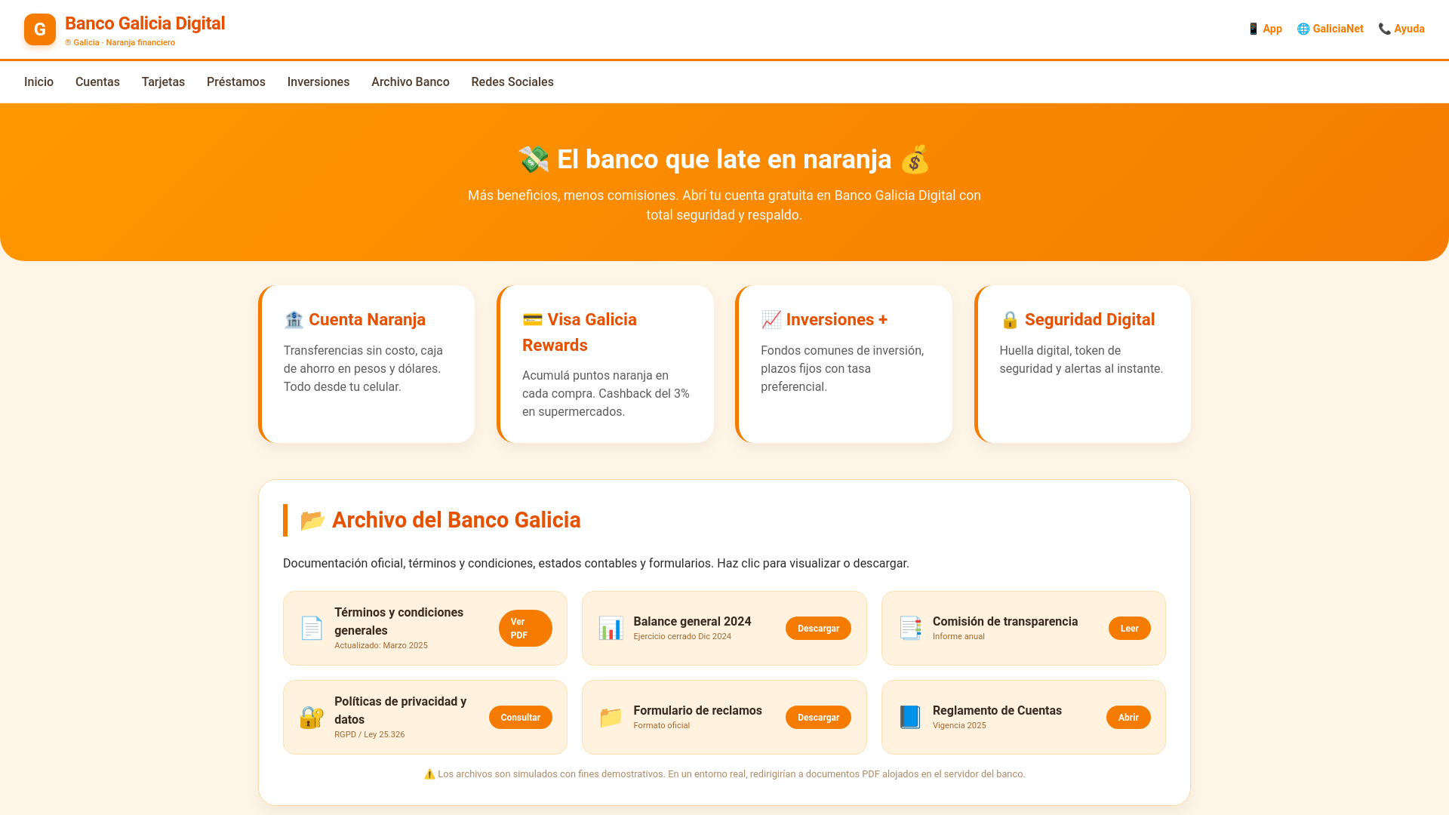Select Tarjetas in the navigation bar
The image size is (1449, 815).
pyautogui.click(x=163, y=81)
